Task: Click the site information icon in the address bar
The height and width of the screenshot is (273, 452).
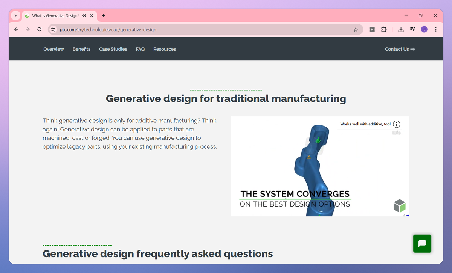Action: 53,29
